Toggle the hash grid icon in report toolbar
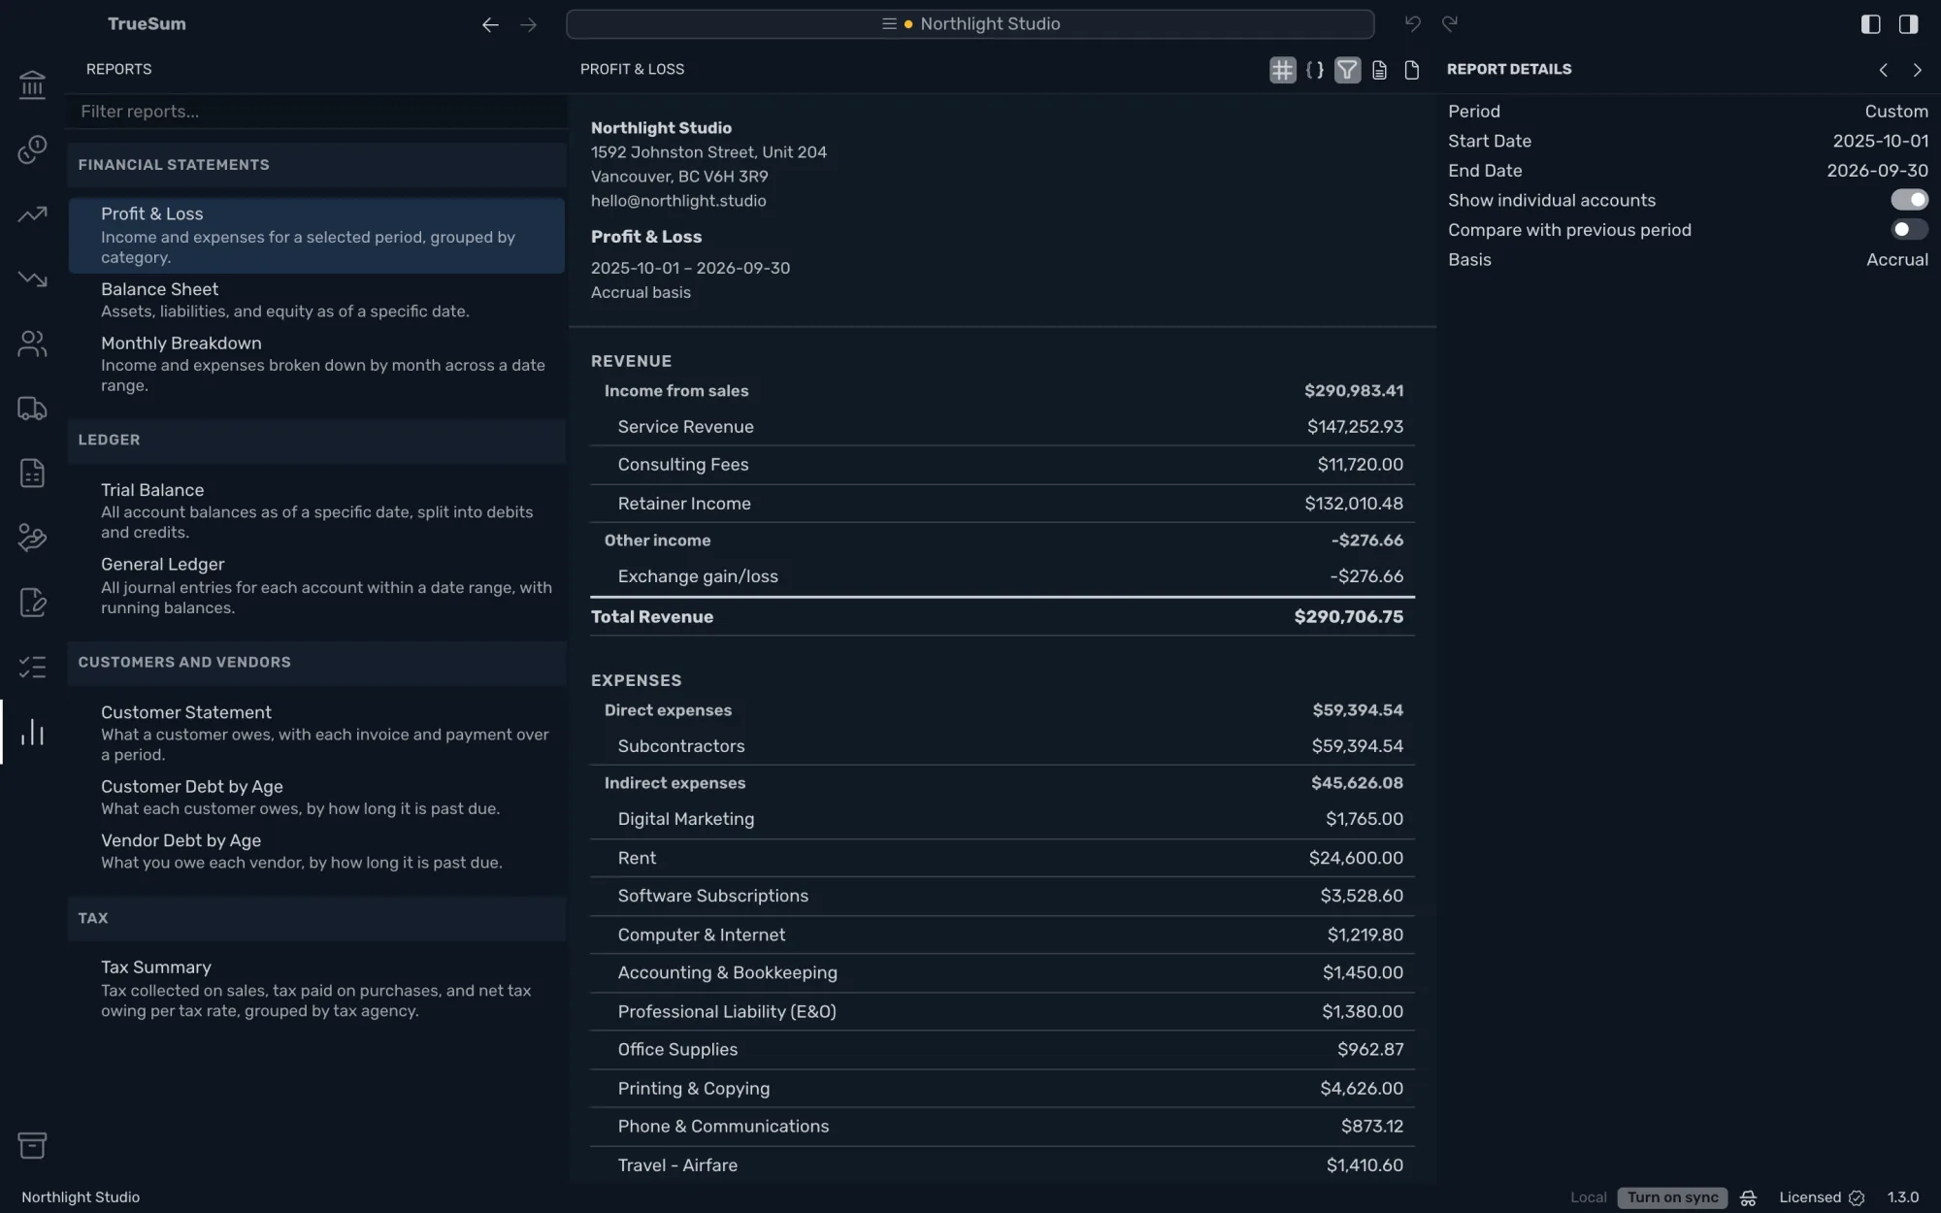Screen dimensions: 1941x1213 pos(1282,70)
